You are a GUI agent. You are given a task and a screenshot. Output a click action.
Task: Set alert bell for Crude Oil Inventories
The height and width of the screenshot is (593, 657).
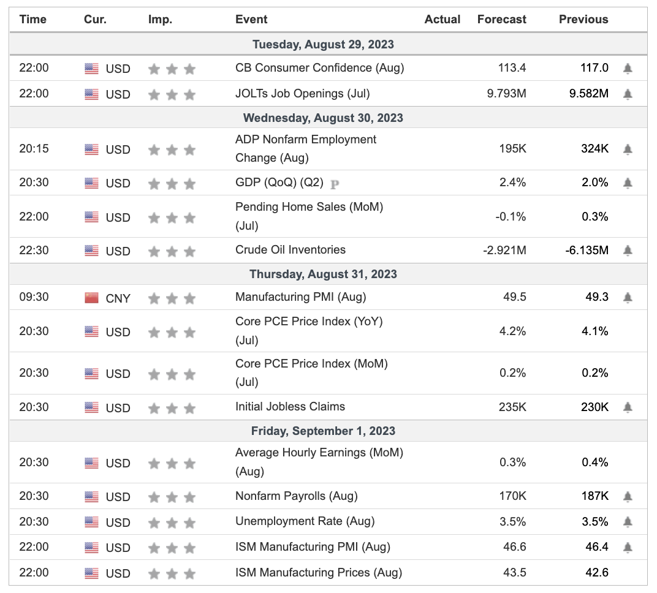pos(628,251)
